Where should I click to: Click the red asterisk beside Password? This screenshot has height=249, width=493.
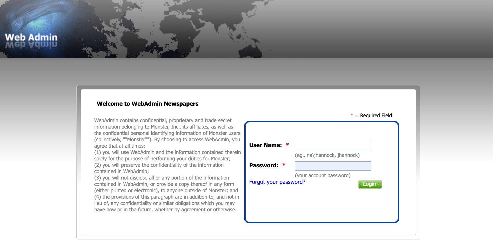(284, 165)
